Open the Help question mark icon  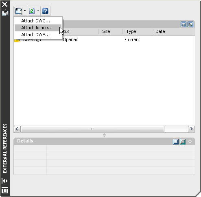pos(45,11)
